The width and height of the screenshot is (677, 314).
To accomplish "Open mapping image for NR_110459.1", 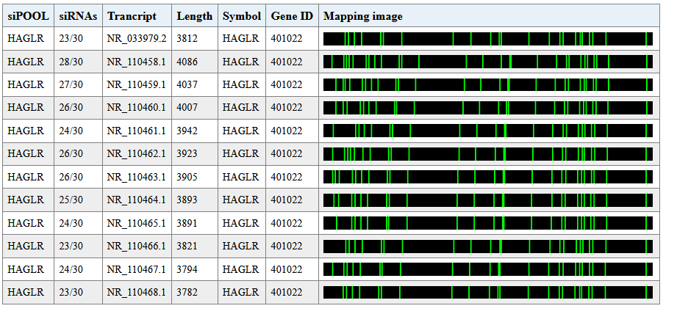I will (488, 84).
